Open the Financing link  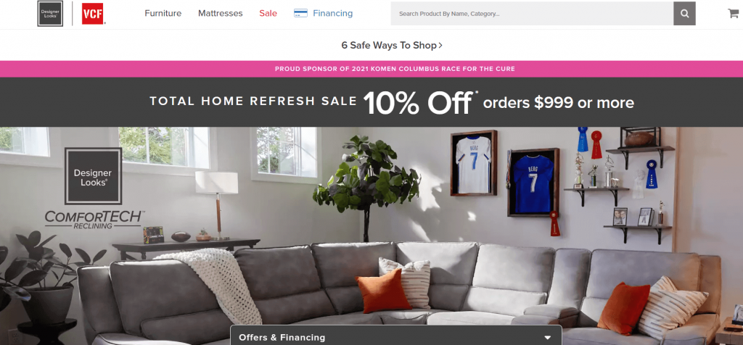(332, 13)
